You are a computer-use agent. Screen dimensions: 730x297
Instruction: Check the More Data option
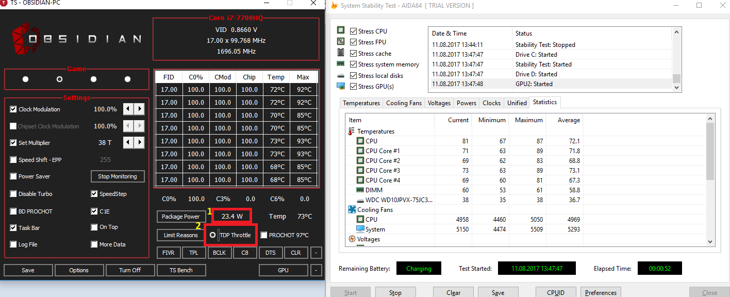(x=94, y=244)
